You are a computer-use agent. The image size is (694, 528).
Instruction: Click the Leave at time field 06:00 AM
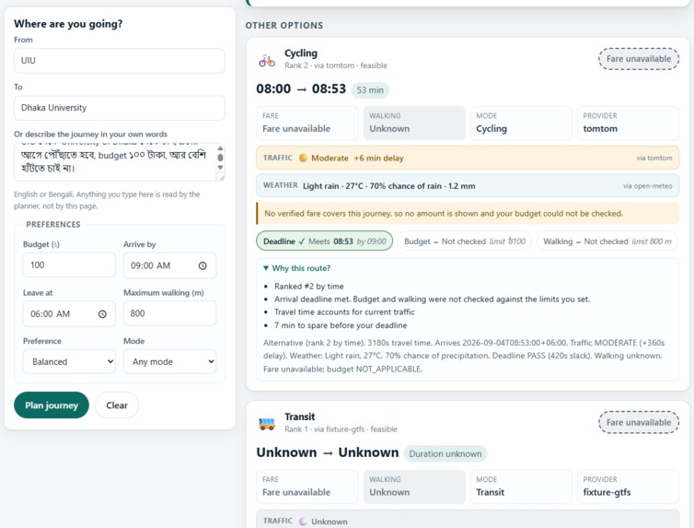(x=69, y=313)
